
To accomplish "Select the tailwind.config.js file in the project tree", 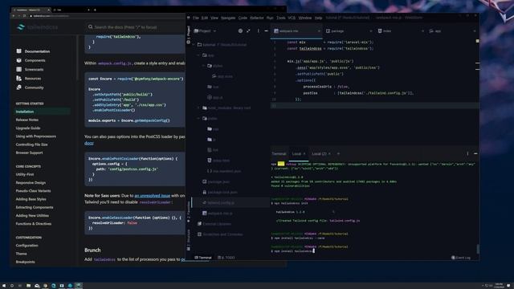I will (230, 203).
